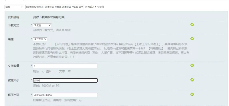Click the 资源下载类板块信息分类 heading text
Screen dimensions: 229x106
49,17
